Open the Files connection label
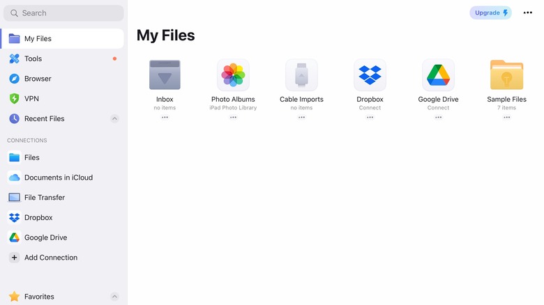Image resolution: width=544 pixels, height=305 pixels. coord(32,157)
